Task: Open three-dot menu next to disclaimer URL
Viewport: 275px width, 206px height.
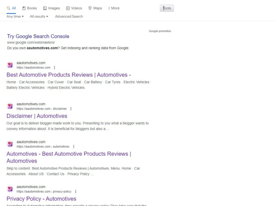Action: coord(71,109)
